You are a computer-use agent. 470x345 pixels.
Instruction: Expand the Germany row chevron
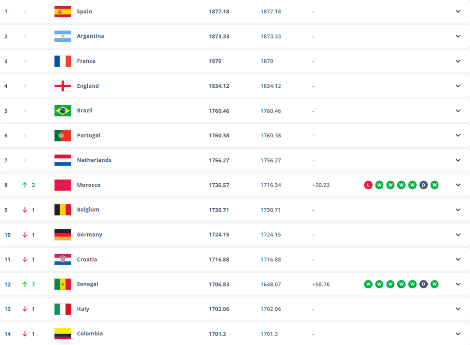point(458,235)
